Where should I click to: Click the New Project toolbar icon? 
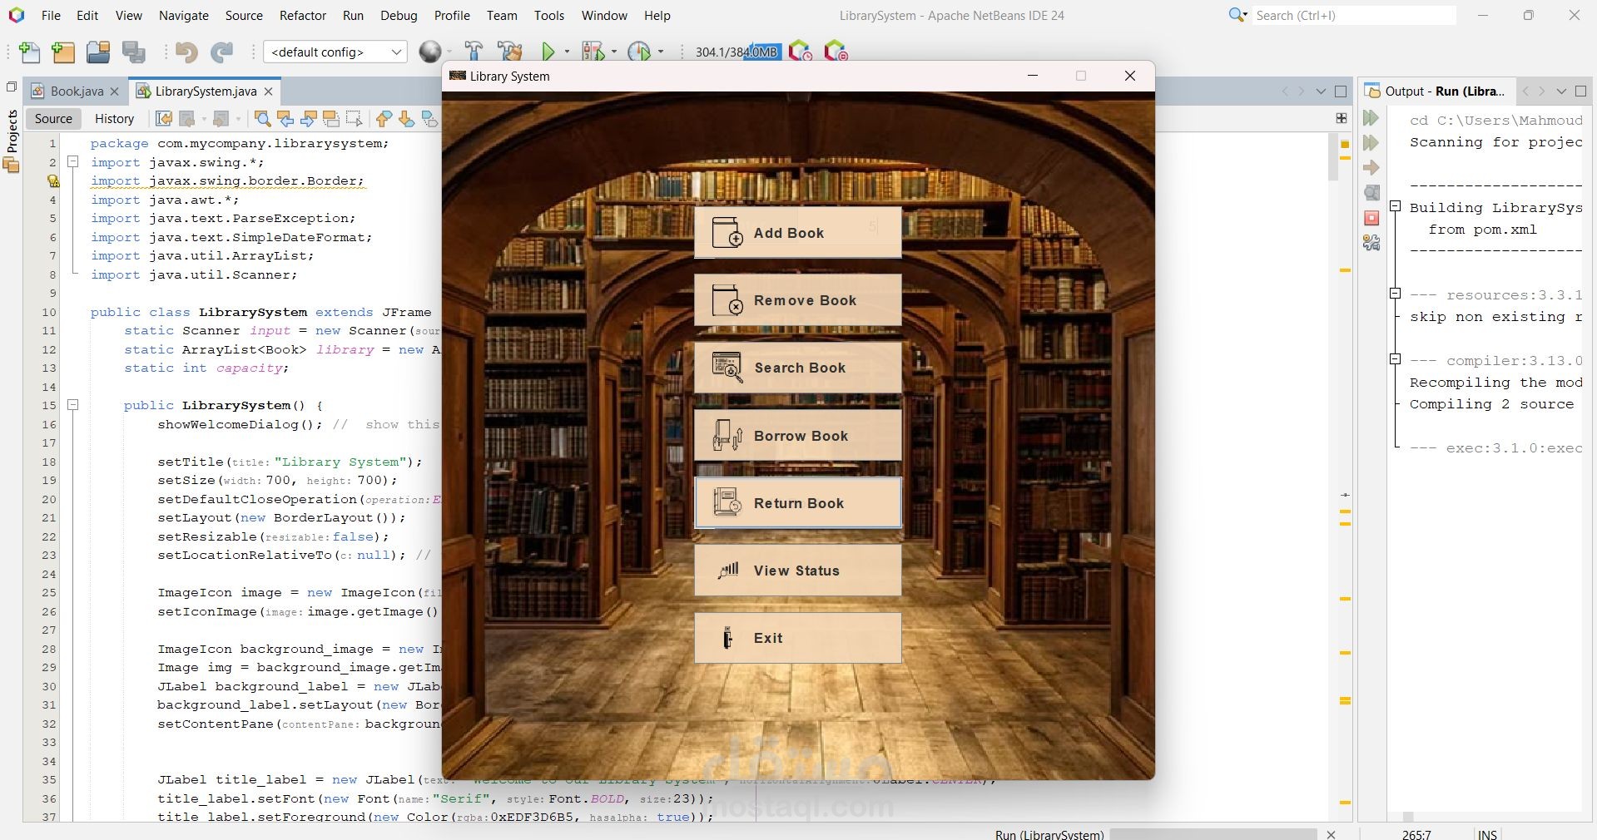[x=63, y=52]
